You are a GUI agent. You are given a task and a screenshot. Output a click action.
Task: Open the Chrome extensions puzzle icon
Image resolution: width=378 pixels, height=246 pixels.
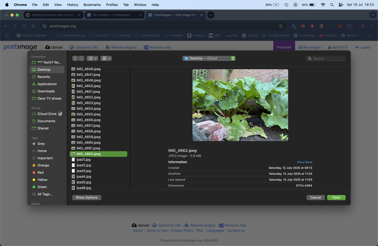tap(349, 26)
